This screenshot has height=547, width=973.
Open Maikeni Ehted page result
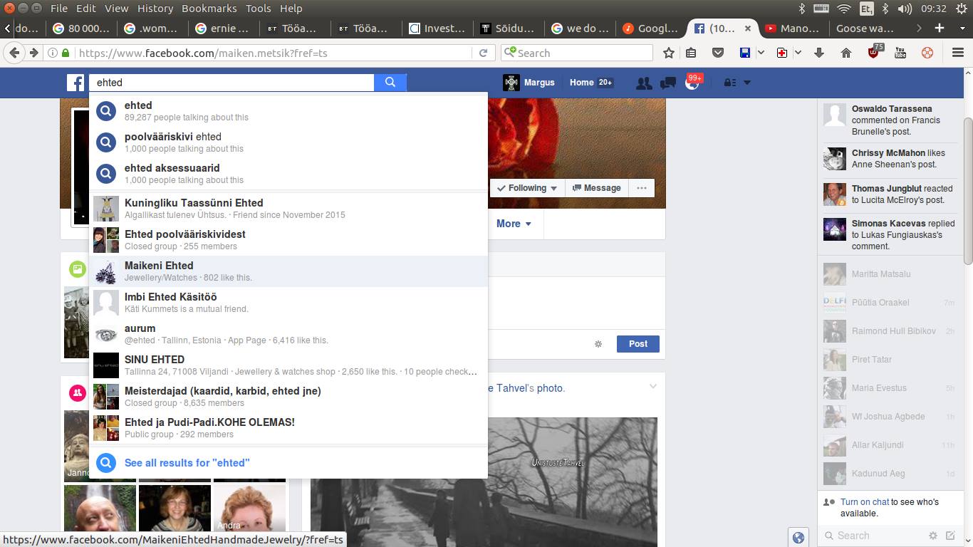288,271
